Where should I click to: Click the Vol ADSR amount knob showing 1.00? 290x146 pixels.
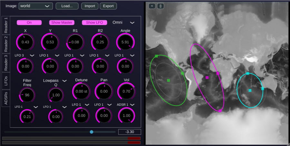point(127,115)
